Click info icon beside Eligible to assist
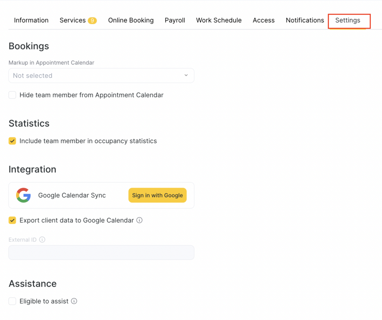382x320 pixels. click(x=74, y=301)
